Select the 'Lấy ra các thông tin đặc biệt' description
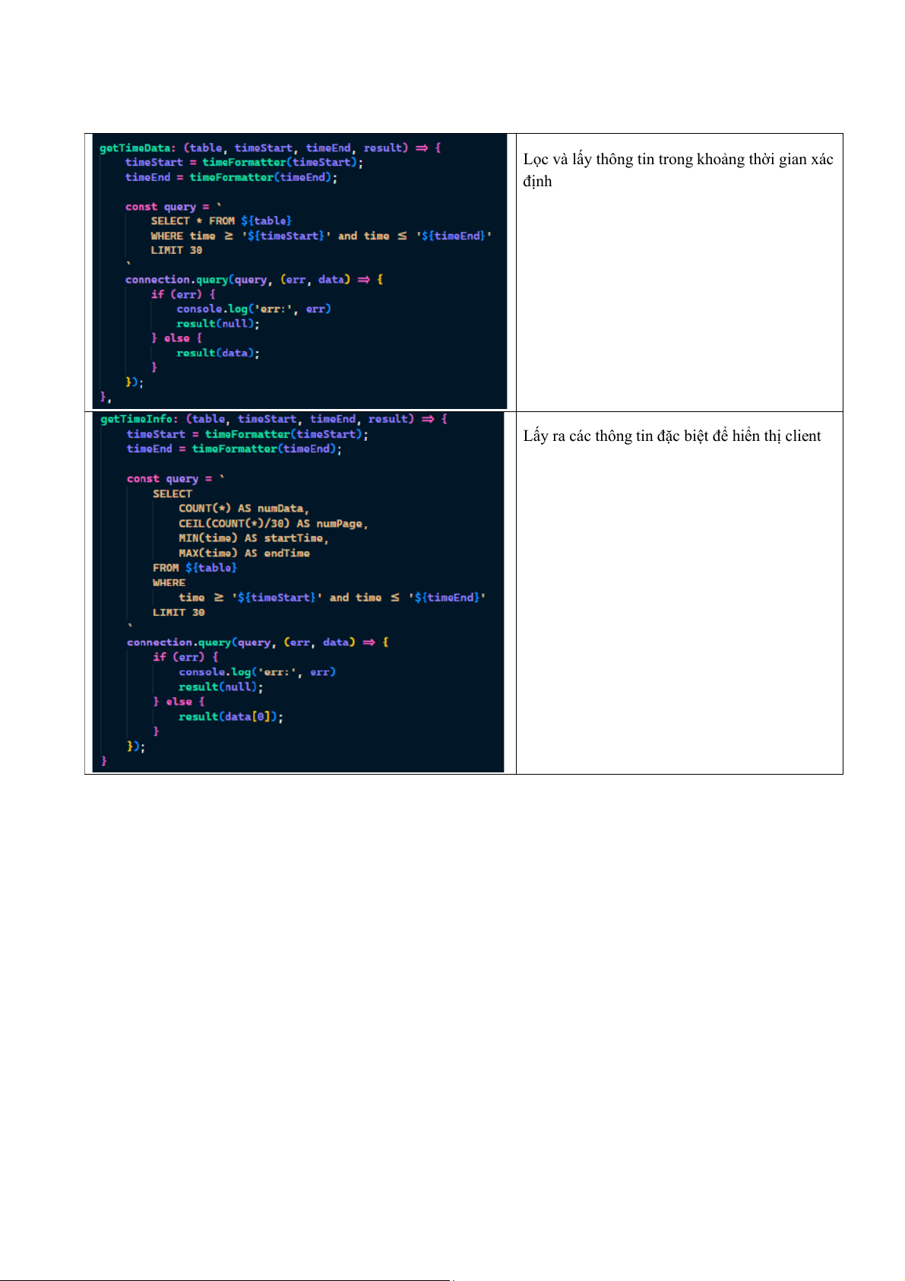Image resolution: width=905 pixels, height=1281 pixels. pyautogui.click(x=672, y=436)
